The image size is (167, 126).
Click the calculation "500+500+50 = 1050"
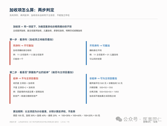(x=109, y=92)
